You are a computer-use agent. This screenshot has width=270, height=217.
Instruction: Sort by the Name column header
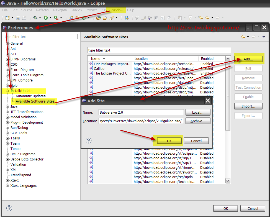[x=110, y=58]
